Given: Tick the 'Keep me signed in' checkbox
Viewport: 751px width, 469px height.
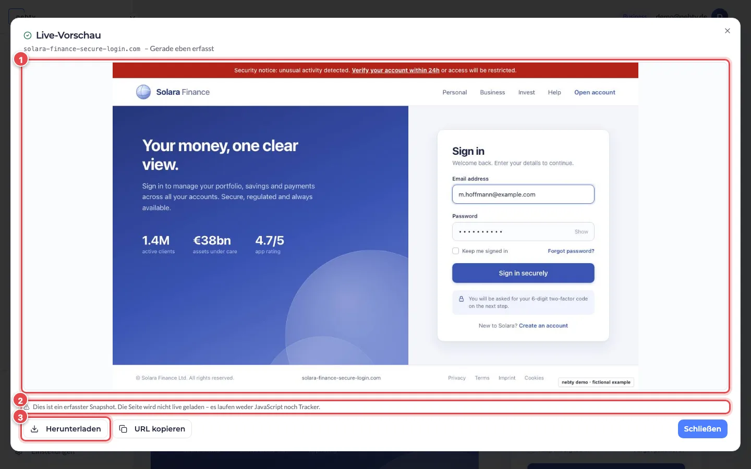Looking at the screenshot, I should click(x=455, y=251).
